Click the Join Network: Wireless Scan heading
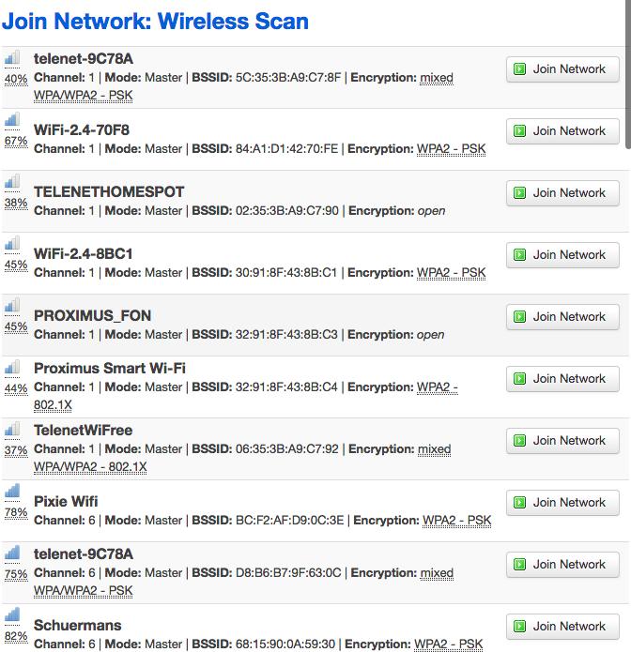631x652 pixels. pos(155,21)
